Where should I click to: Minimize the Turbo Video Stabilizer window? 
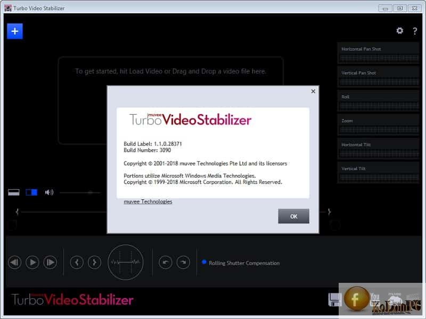point(385,8)
